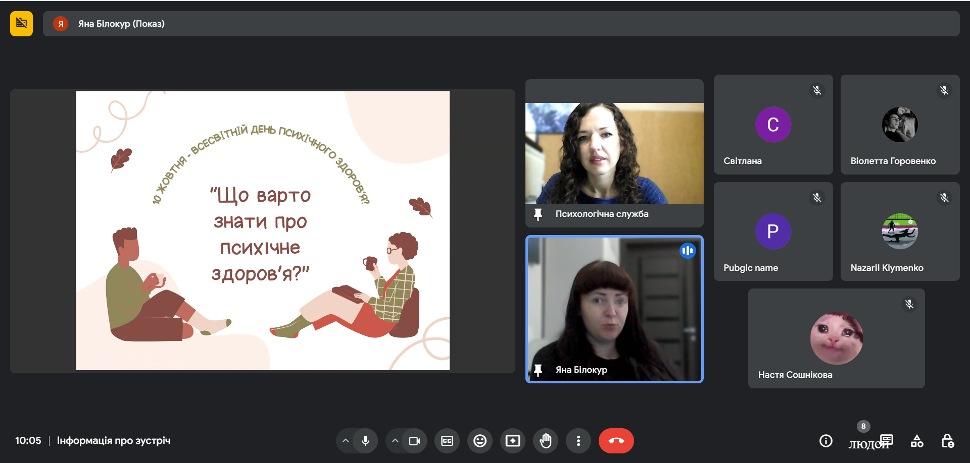Click the Інформація про зустріч text
The height and width of the screenshot is (463, 970).
(x=114, y=441)
